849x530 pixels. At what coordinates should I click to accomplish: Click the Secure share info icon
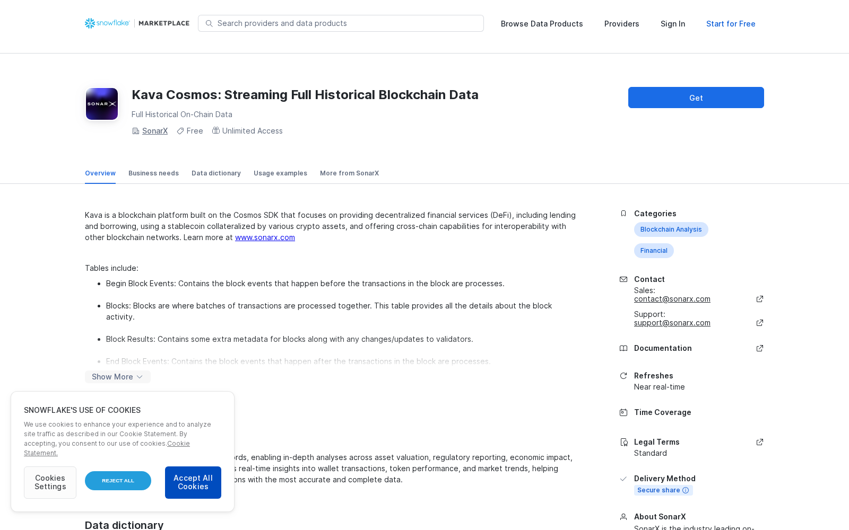coord(686,490)
